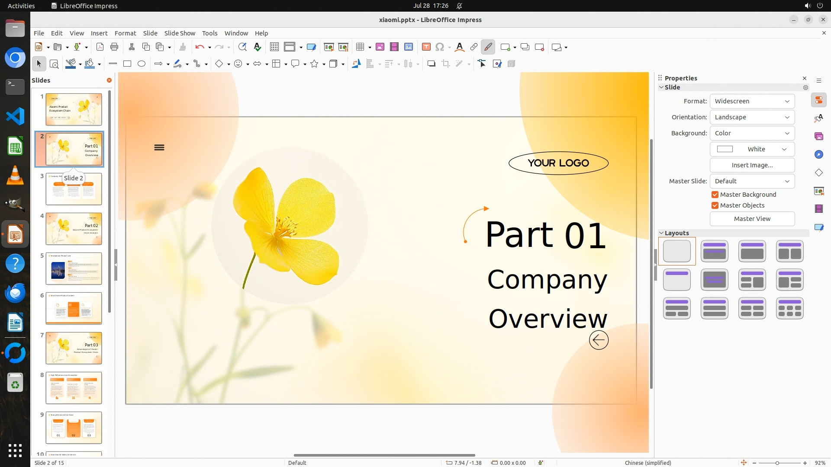The width and height of the screenshot is (831, 467).
Task: Click the Master View button
Action: point(752,219)
